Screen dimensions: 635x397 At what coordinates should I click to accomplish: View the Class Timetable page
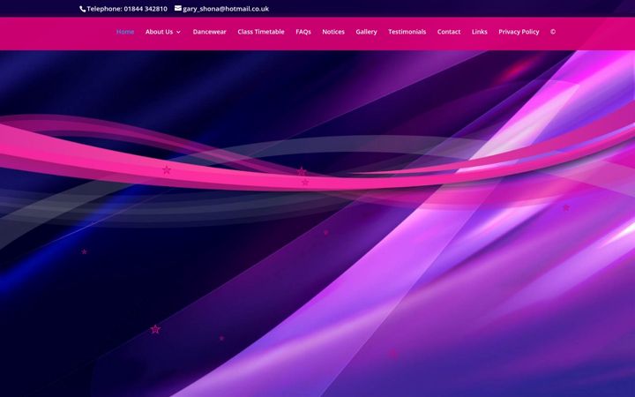pyautogui.click(x=261, y=32)
